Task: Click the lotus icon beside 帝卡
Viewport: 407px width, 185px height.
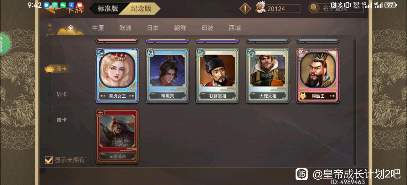Action: pyautogui.click(x=49, y=69)
